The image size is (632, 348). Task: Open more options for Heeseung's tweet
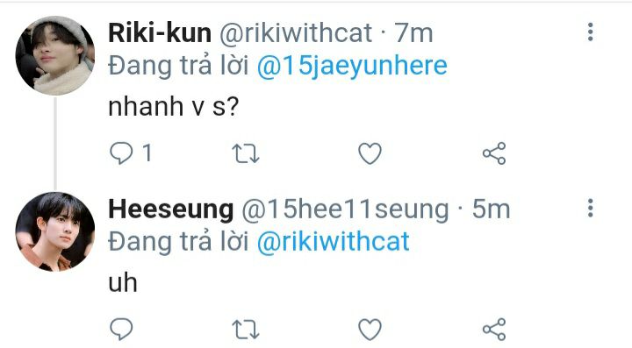click(x=591, y=208)
